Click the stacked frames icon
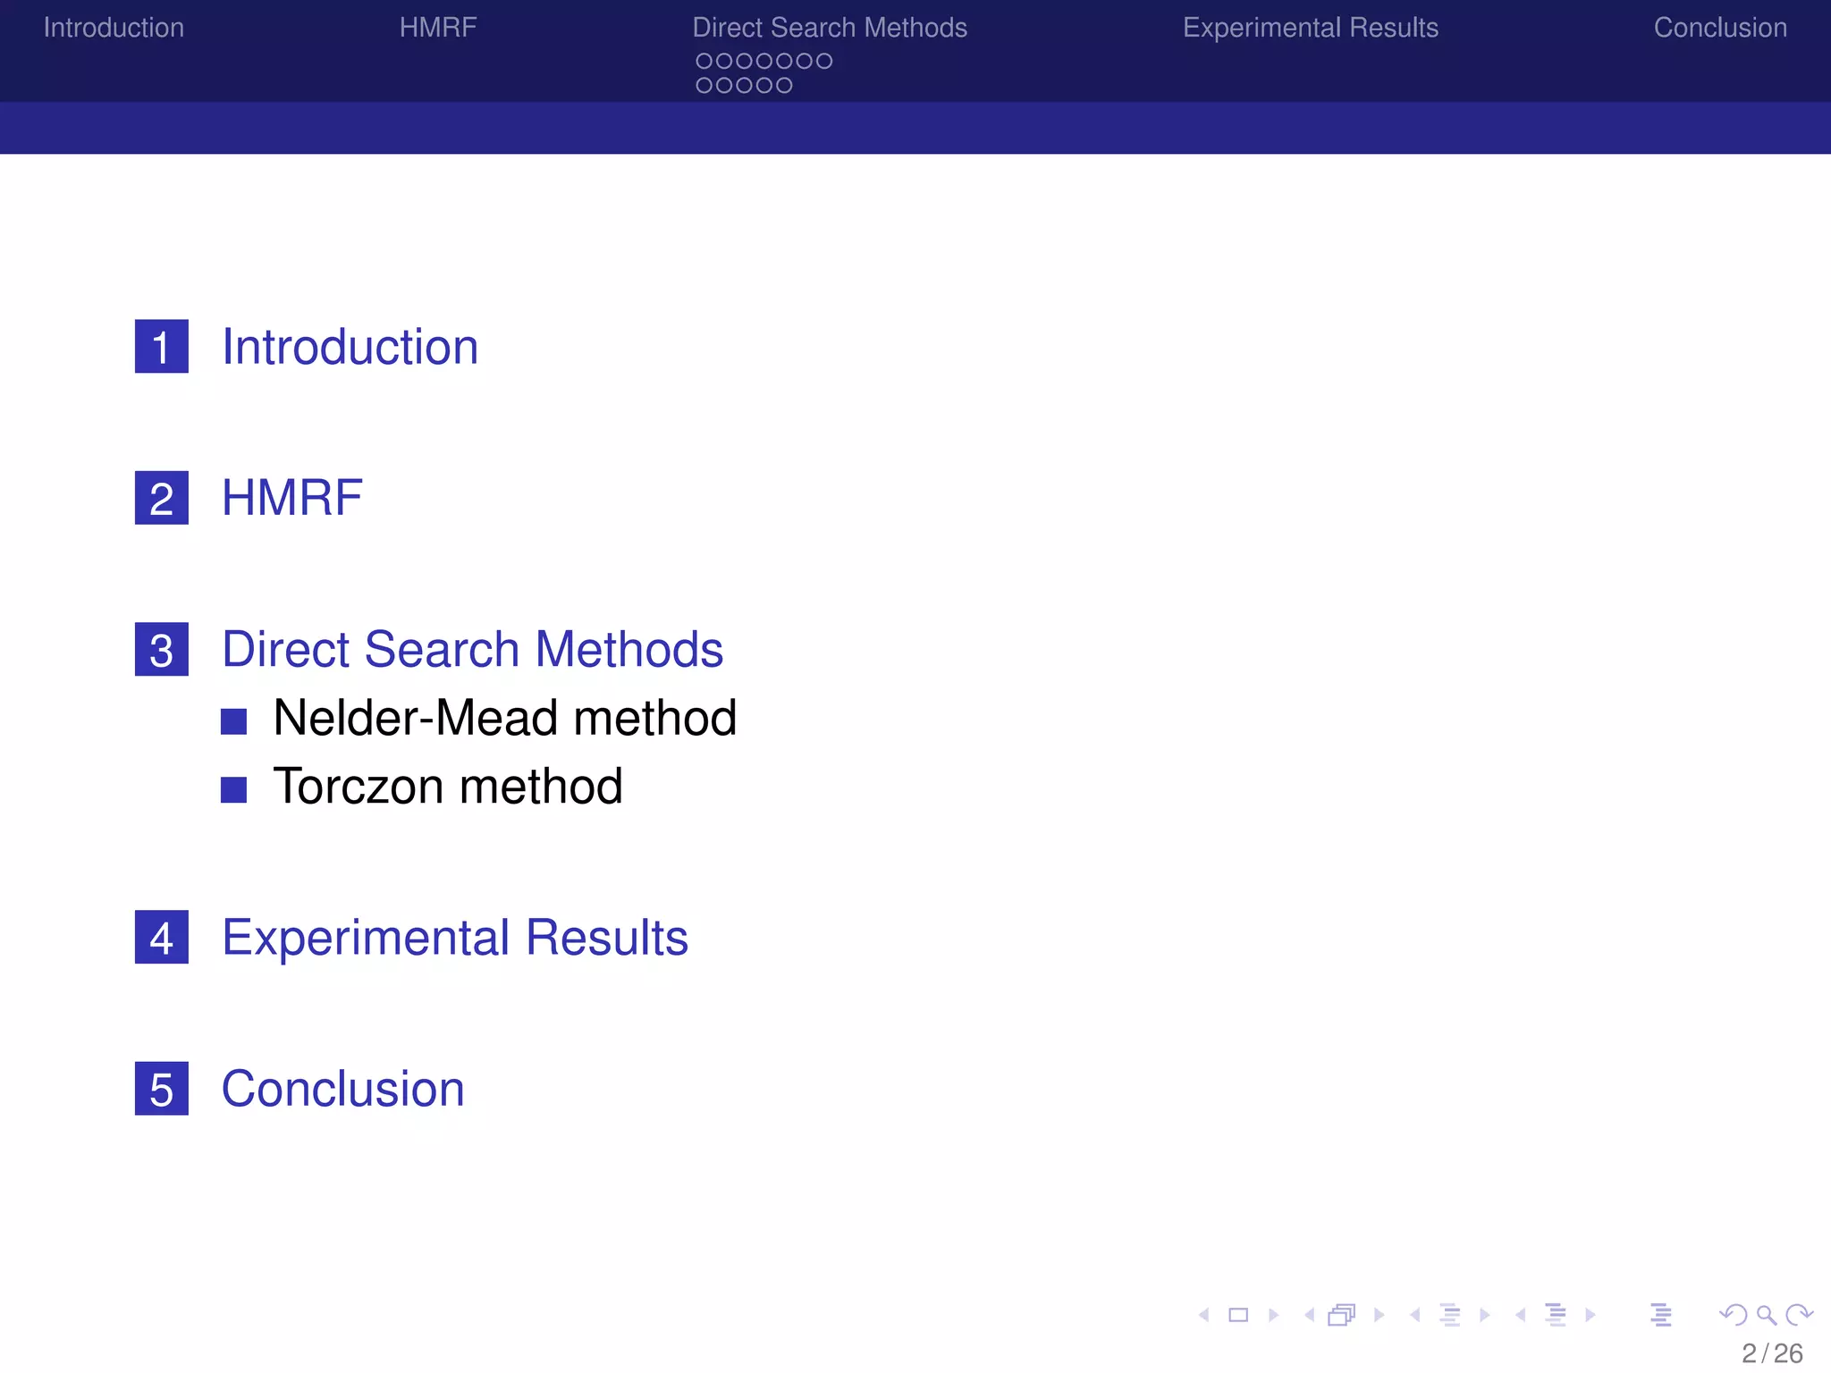 1341,1315
